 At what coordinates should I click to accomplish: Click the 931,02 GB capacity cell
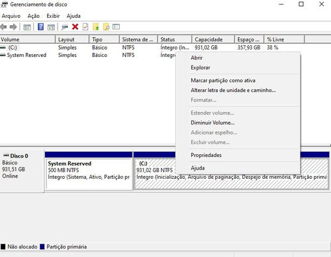tap(206, 48)
